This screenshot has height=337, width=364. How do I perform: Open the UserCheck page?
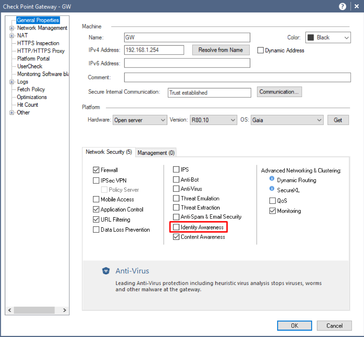point(30,66)
